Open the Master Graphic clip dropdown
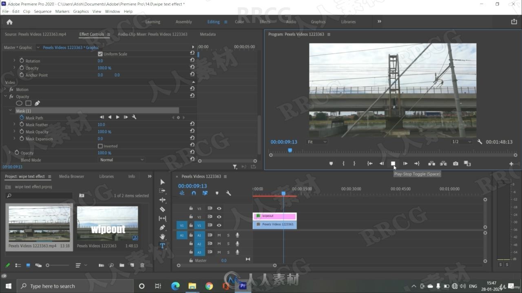522x293 pixels. click(x=38, y=47)
